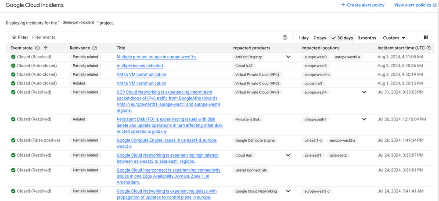This screenshot has height=201, width=439.
Task: Open 'multiple issues detected' incident
Action: (140, 66)
